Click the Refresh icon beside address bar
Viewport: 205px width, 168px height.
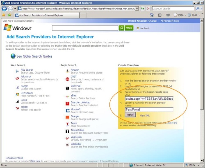point(143,9)
